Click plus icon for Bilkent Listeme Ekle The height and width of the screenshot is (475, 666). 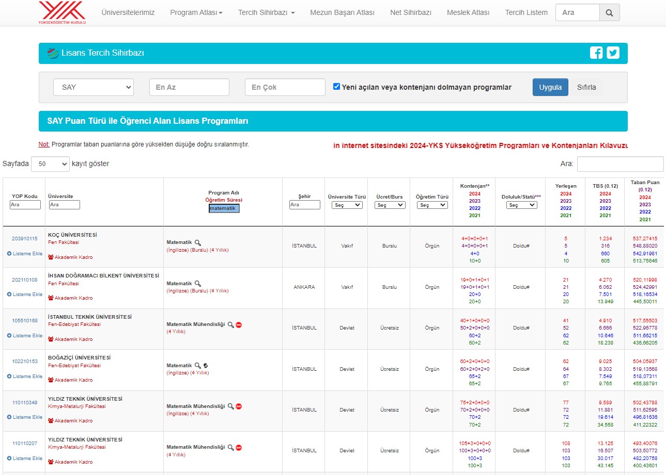[x=9, y=294]
